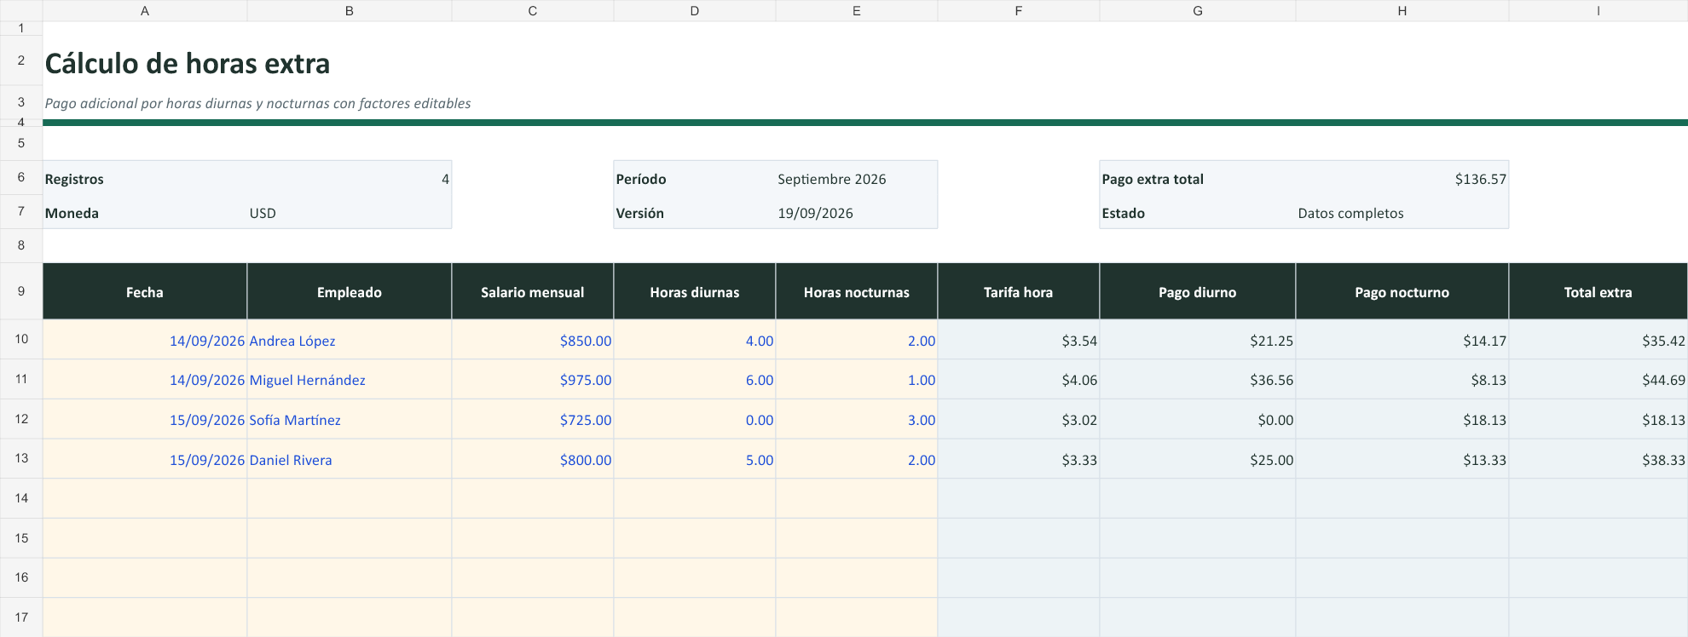Select the employee cell "Daniel Rivera"
The height and width of the screenshot is (637, 1688).
click(x=350, y=460)
